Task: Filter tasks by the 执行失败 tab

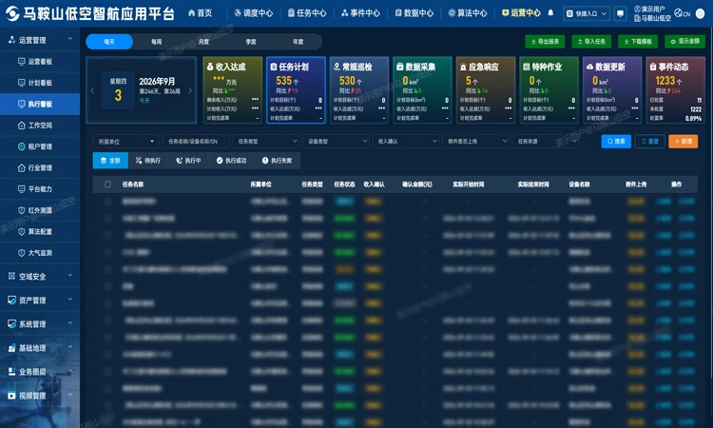Action: (x=277, y=161)
